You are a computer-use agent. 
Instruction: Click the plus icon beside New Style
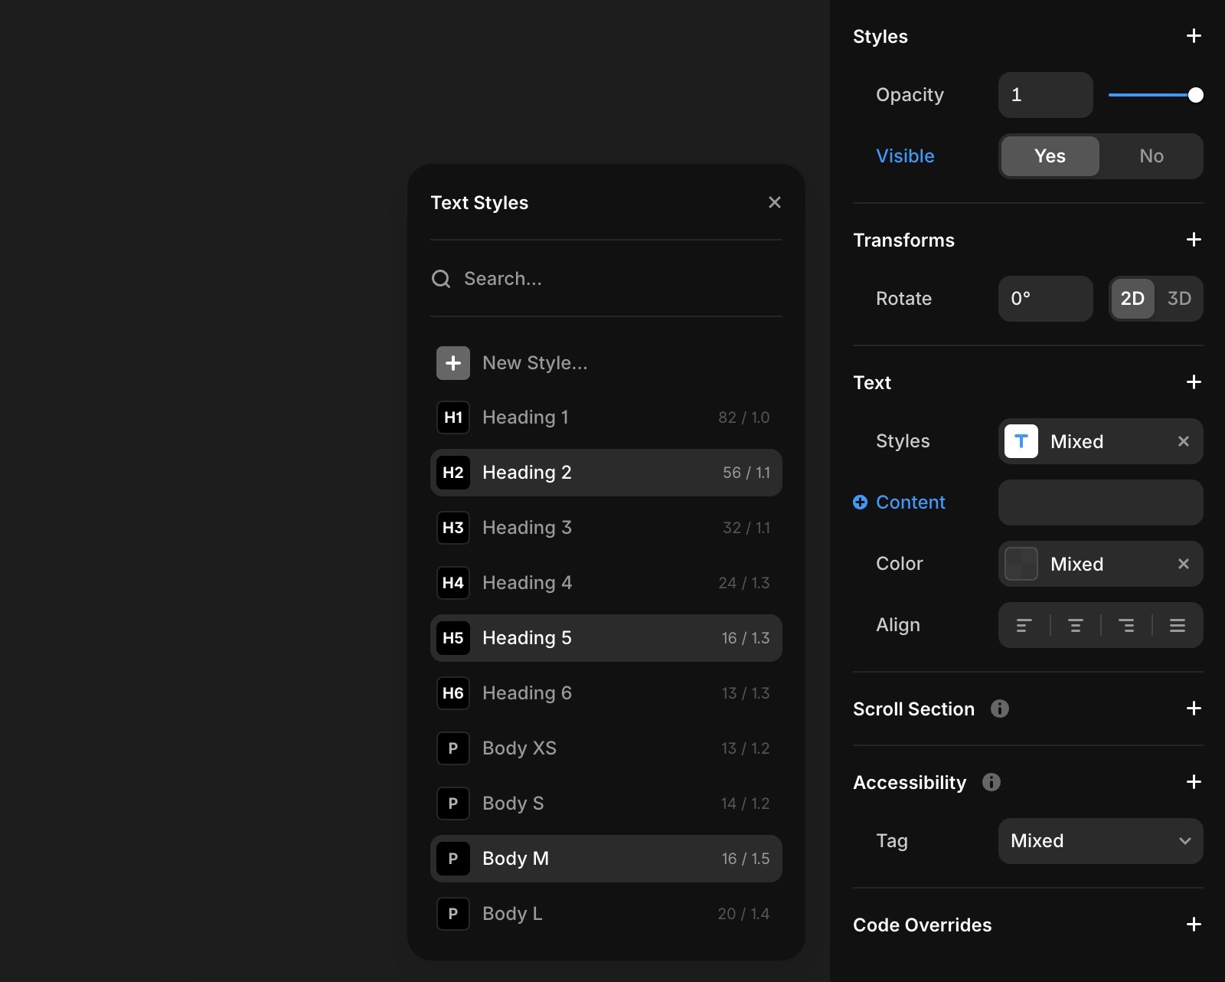coord(453,363)
